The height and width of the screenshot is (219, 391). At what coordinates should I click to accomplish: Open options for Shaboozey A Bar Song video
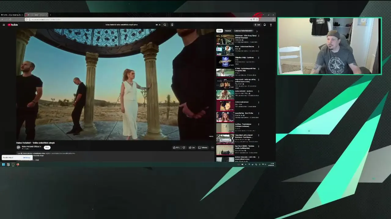pyautogui.click(x=258, y=36)
